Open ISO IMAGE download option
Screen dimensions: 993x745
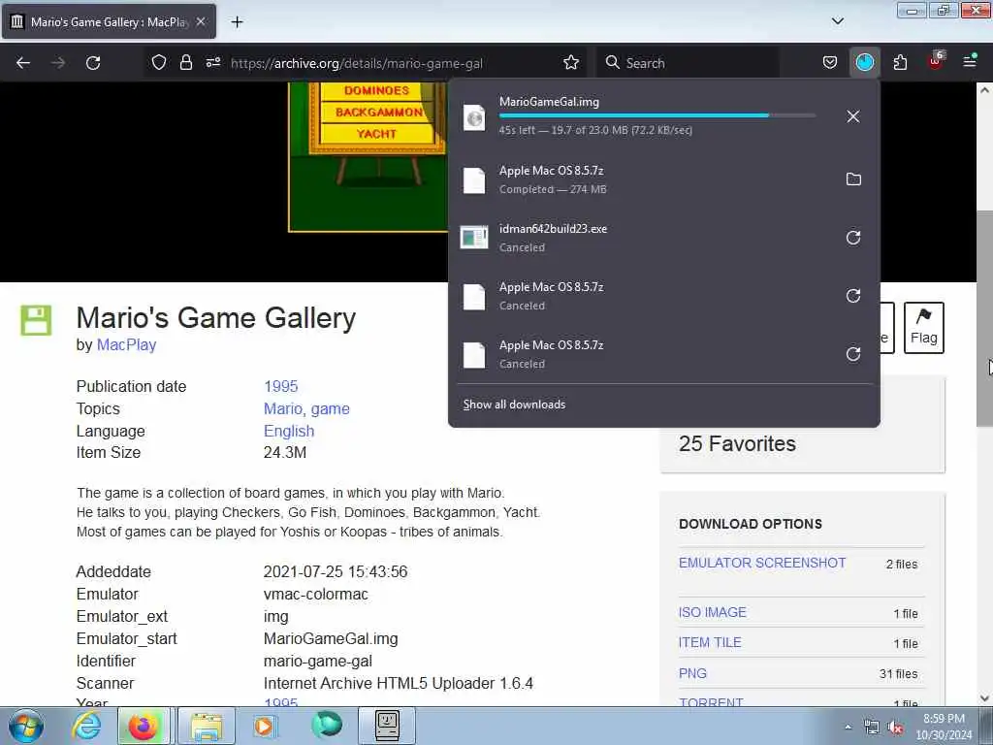(713, 612)
